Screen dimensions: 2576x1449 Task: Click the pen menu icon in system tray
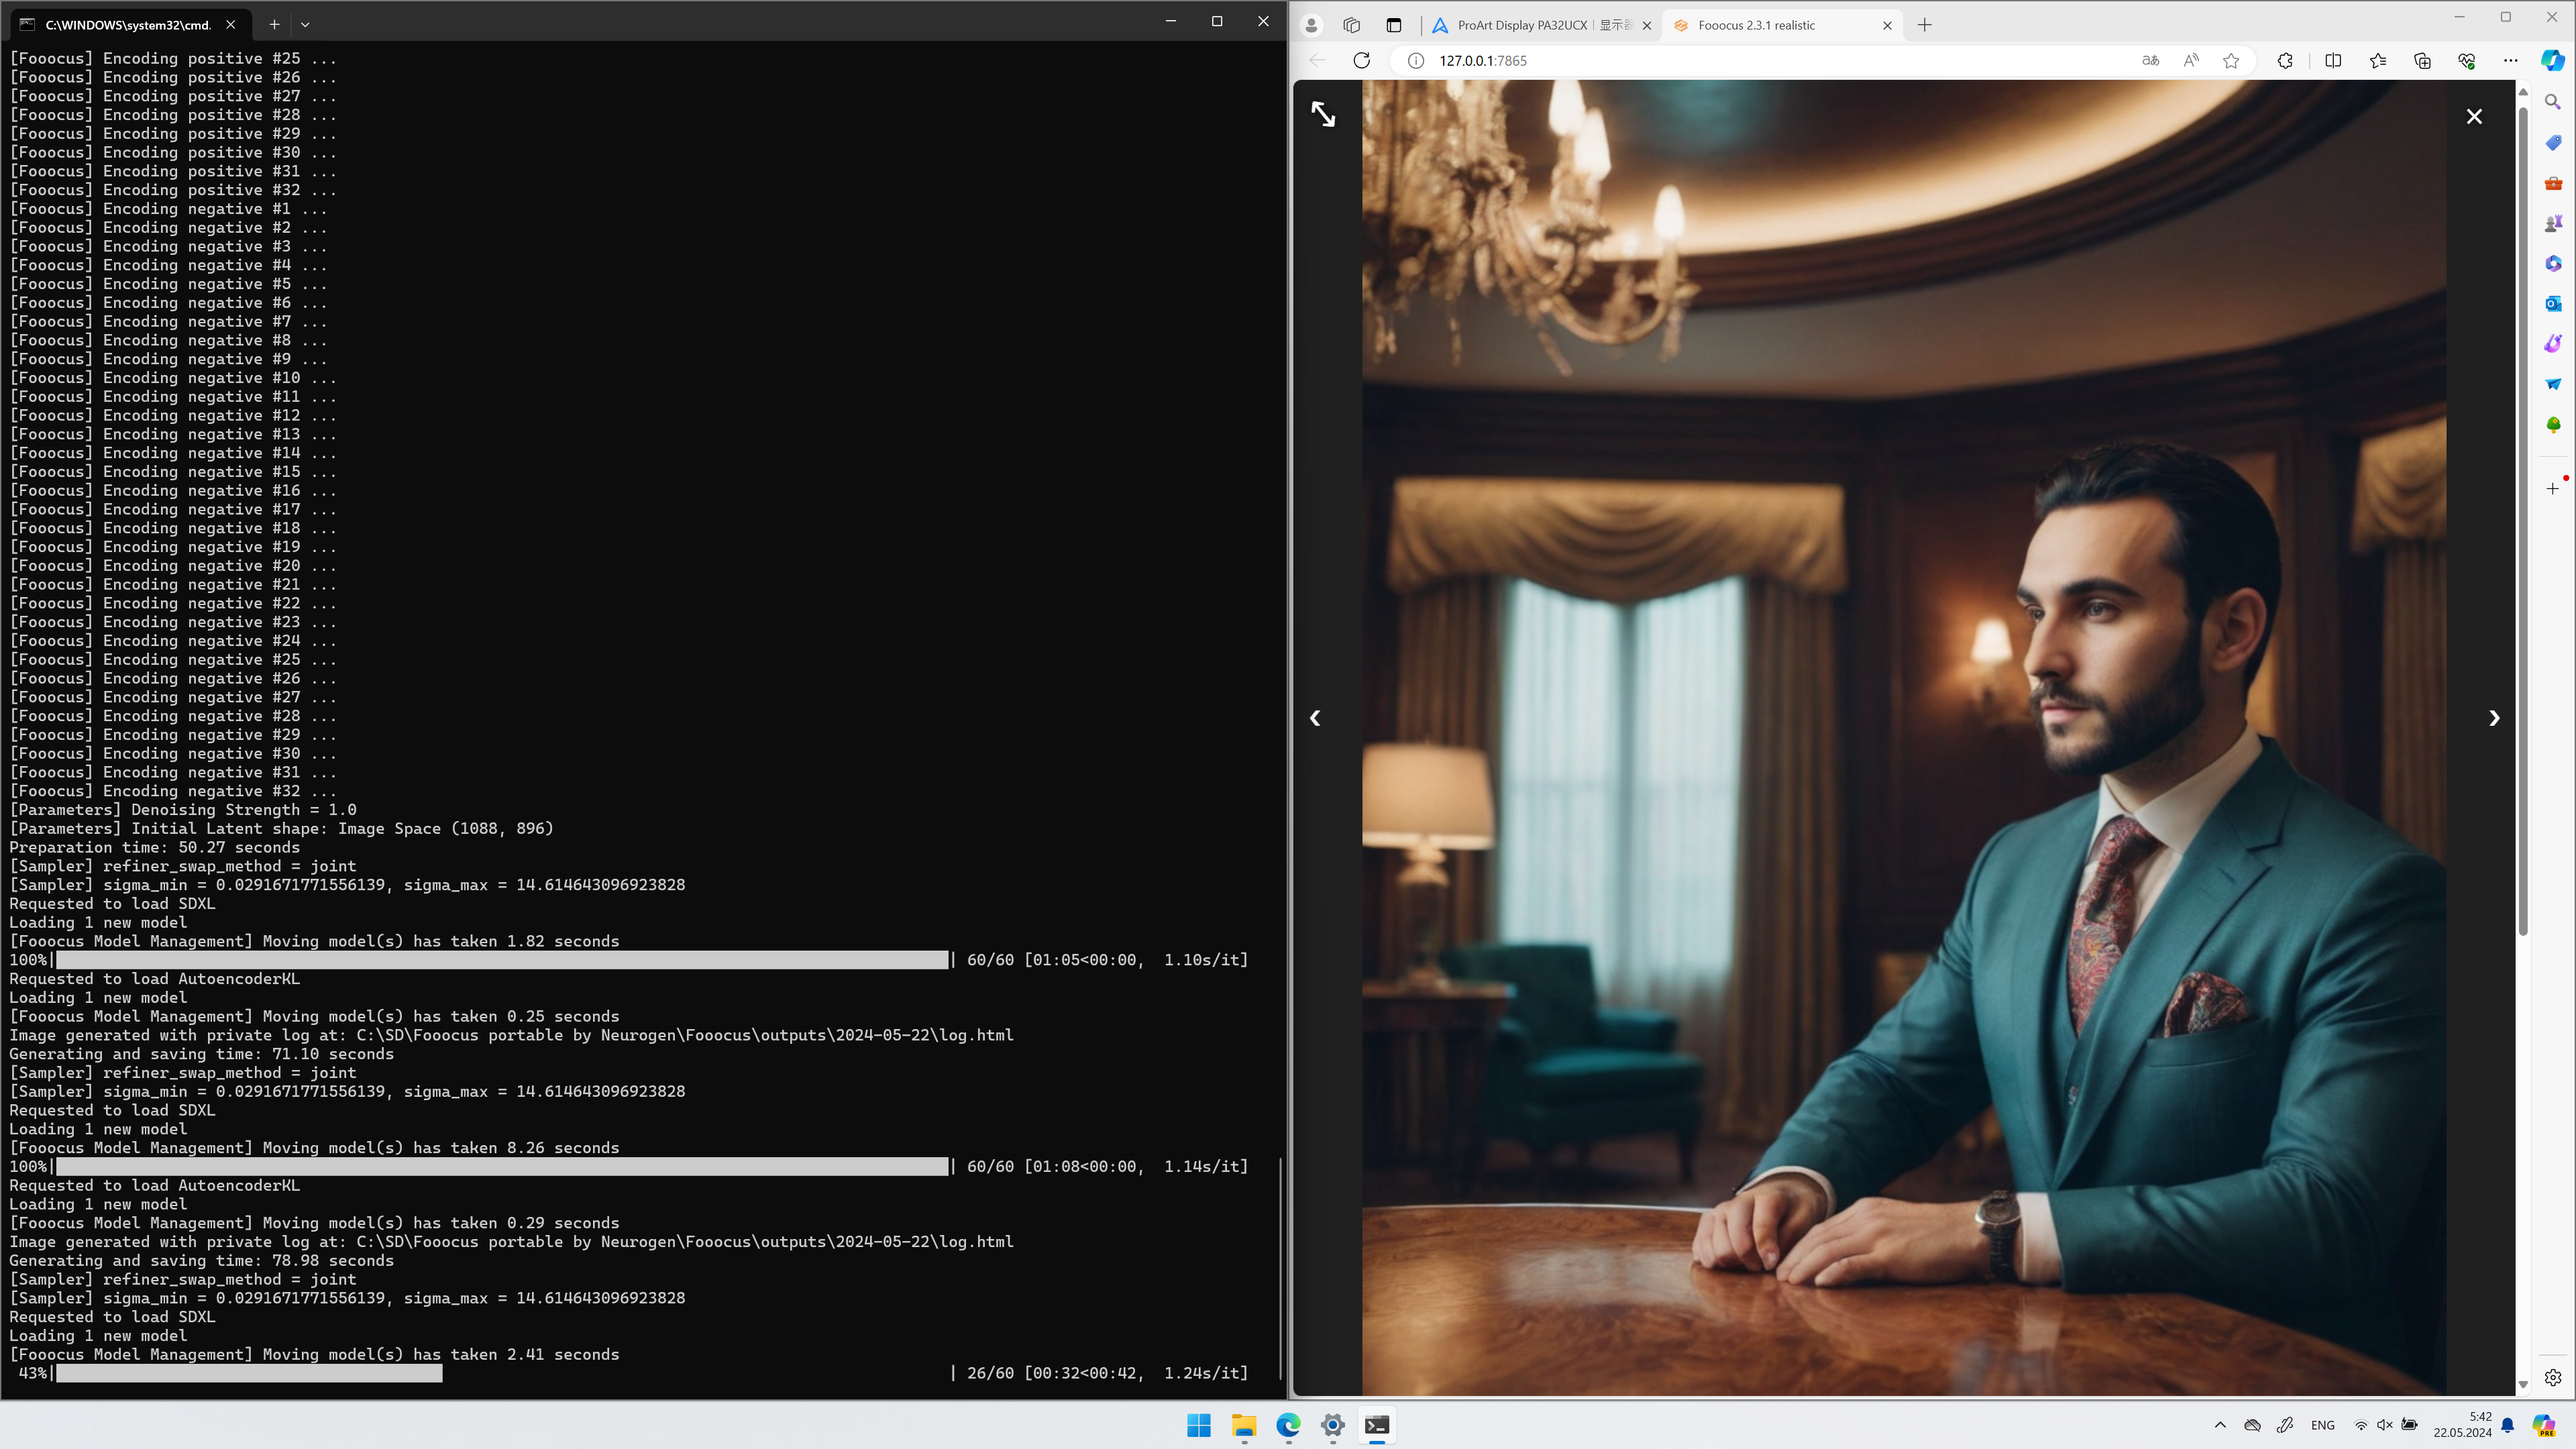(x=2285, y=1425)
